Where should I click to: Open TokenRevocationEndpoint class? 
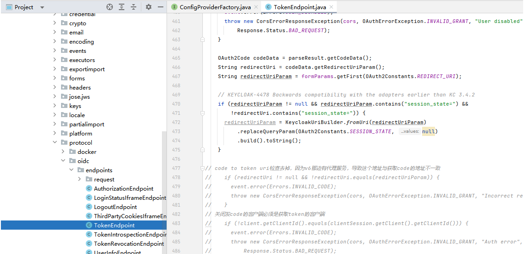click(129, 243)
